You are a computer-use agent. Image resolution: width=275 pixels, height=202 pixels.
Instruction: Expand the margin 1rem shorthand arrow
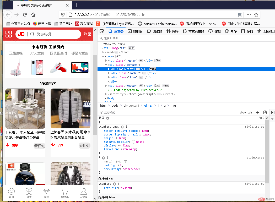117,138
